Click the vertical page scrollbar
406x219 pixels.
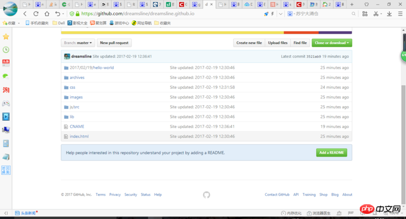click(403, 144)
